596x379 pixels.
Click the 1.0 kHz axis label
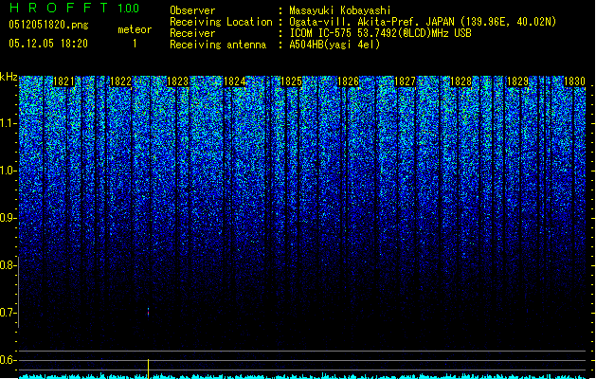click(9, 171)
